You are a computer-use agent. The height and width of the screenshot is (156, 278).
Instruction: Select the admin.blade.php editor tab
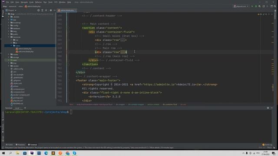point(66,10)
